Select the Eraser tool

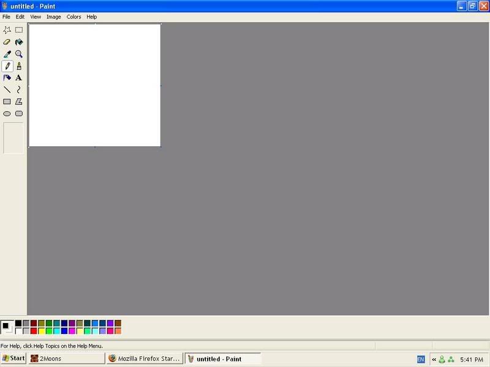(x=7, y=42)
